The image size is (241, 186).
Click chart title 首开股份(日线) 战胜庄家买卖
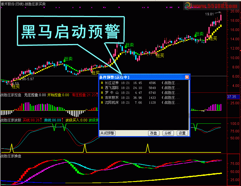(23, 4)
